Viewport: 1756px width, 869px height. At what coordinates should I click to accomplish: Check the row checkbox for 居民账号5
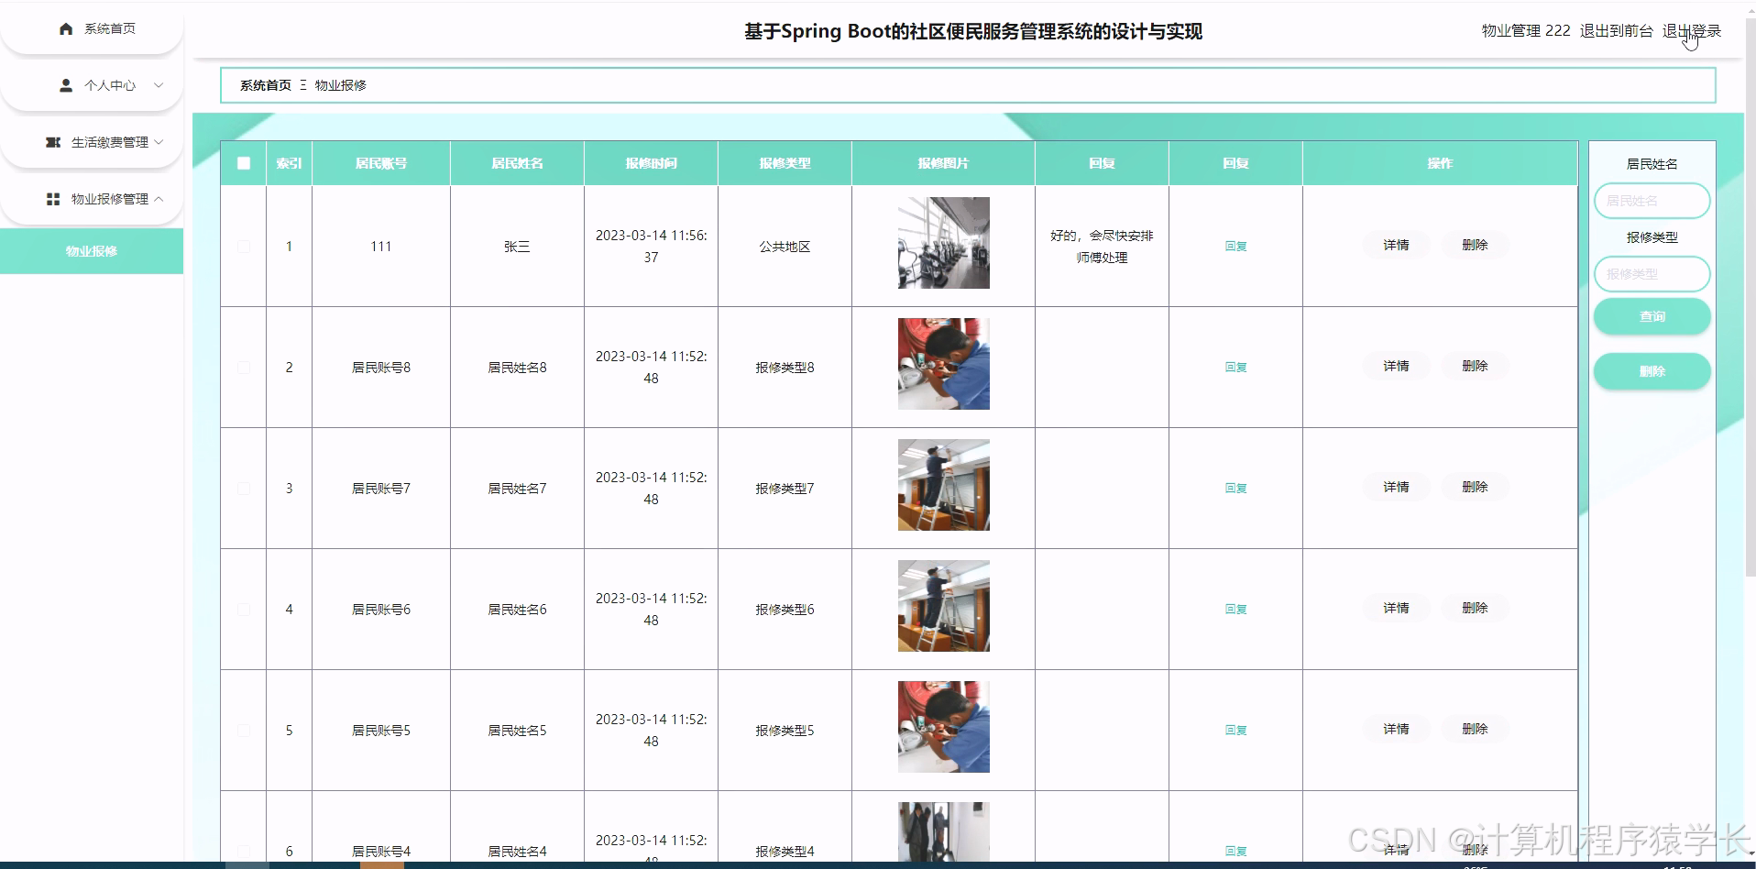[x=244, y=731]
